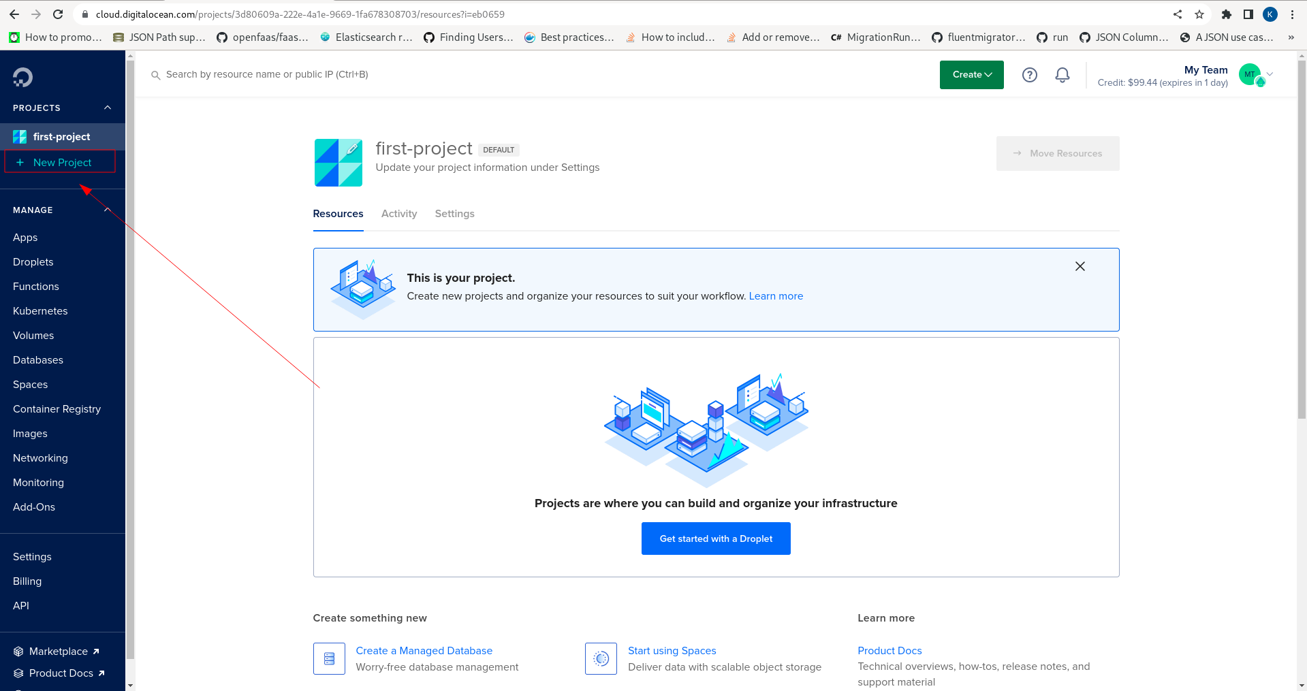Click the Spaces storage icon
The image size is (1307, 691).
coord(601,658)
